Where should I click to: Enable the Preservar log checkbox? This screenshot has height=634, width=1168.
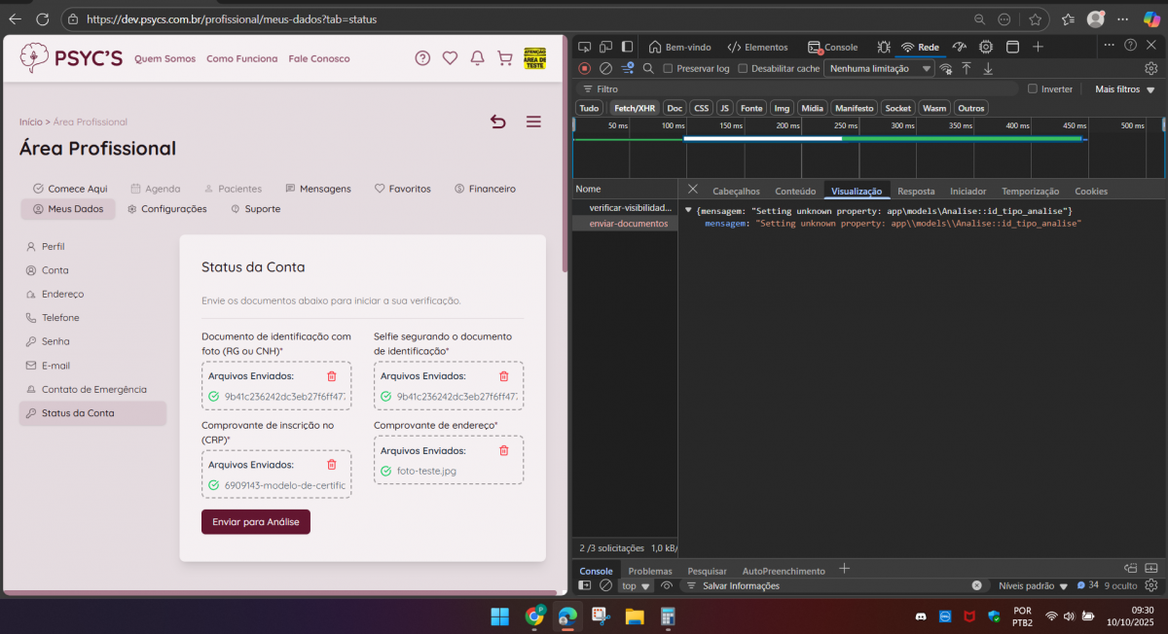point(668,69)
